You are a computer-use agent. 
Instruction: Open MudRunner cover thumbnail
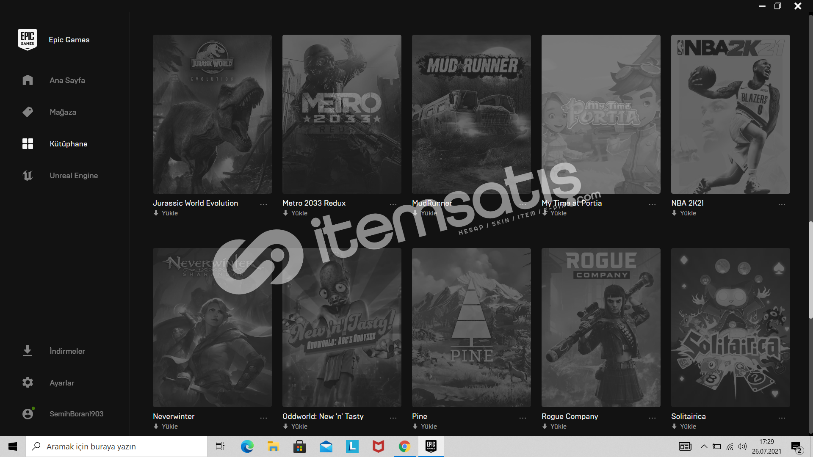pyautogui.click(x=471, y=114)
